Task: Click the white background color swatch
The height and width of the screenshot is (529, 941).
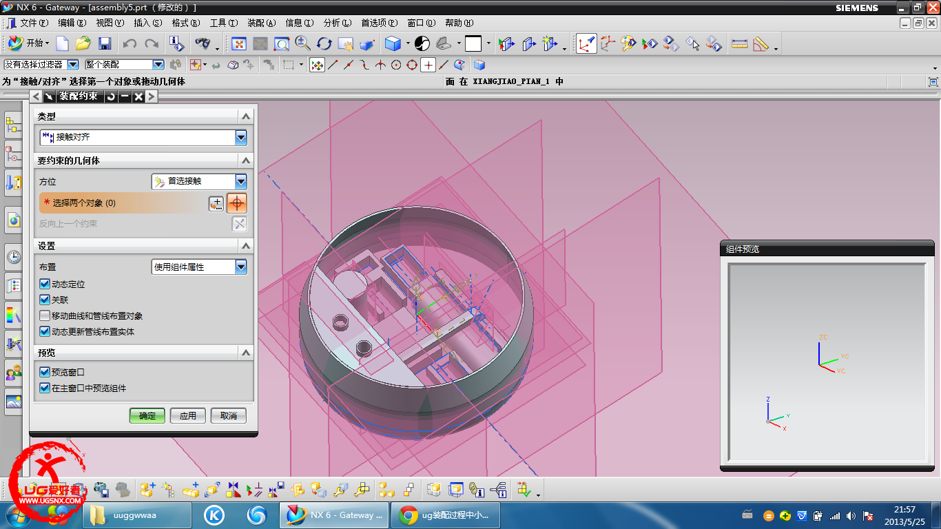Action: tap(473, 43)
